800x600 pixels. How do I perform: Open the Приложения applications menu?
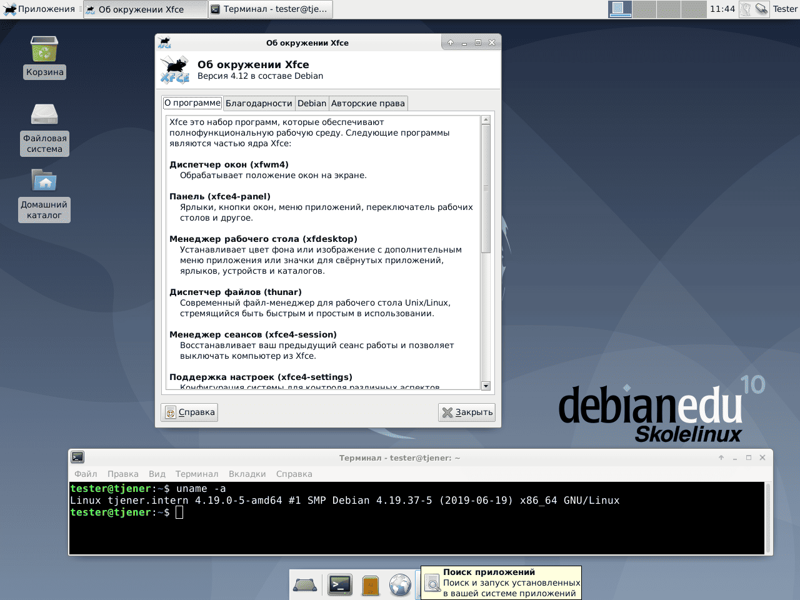pos(39,9)
